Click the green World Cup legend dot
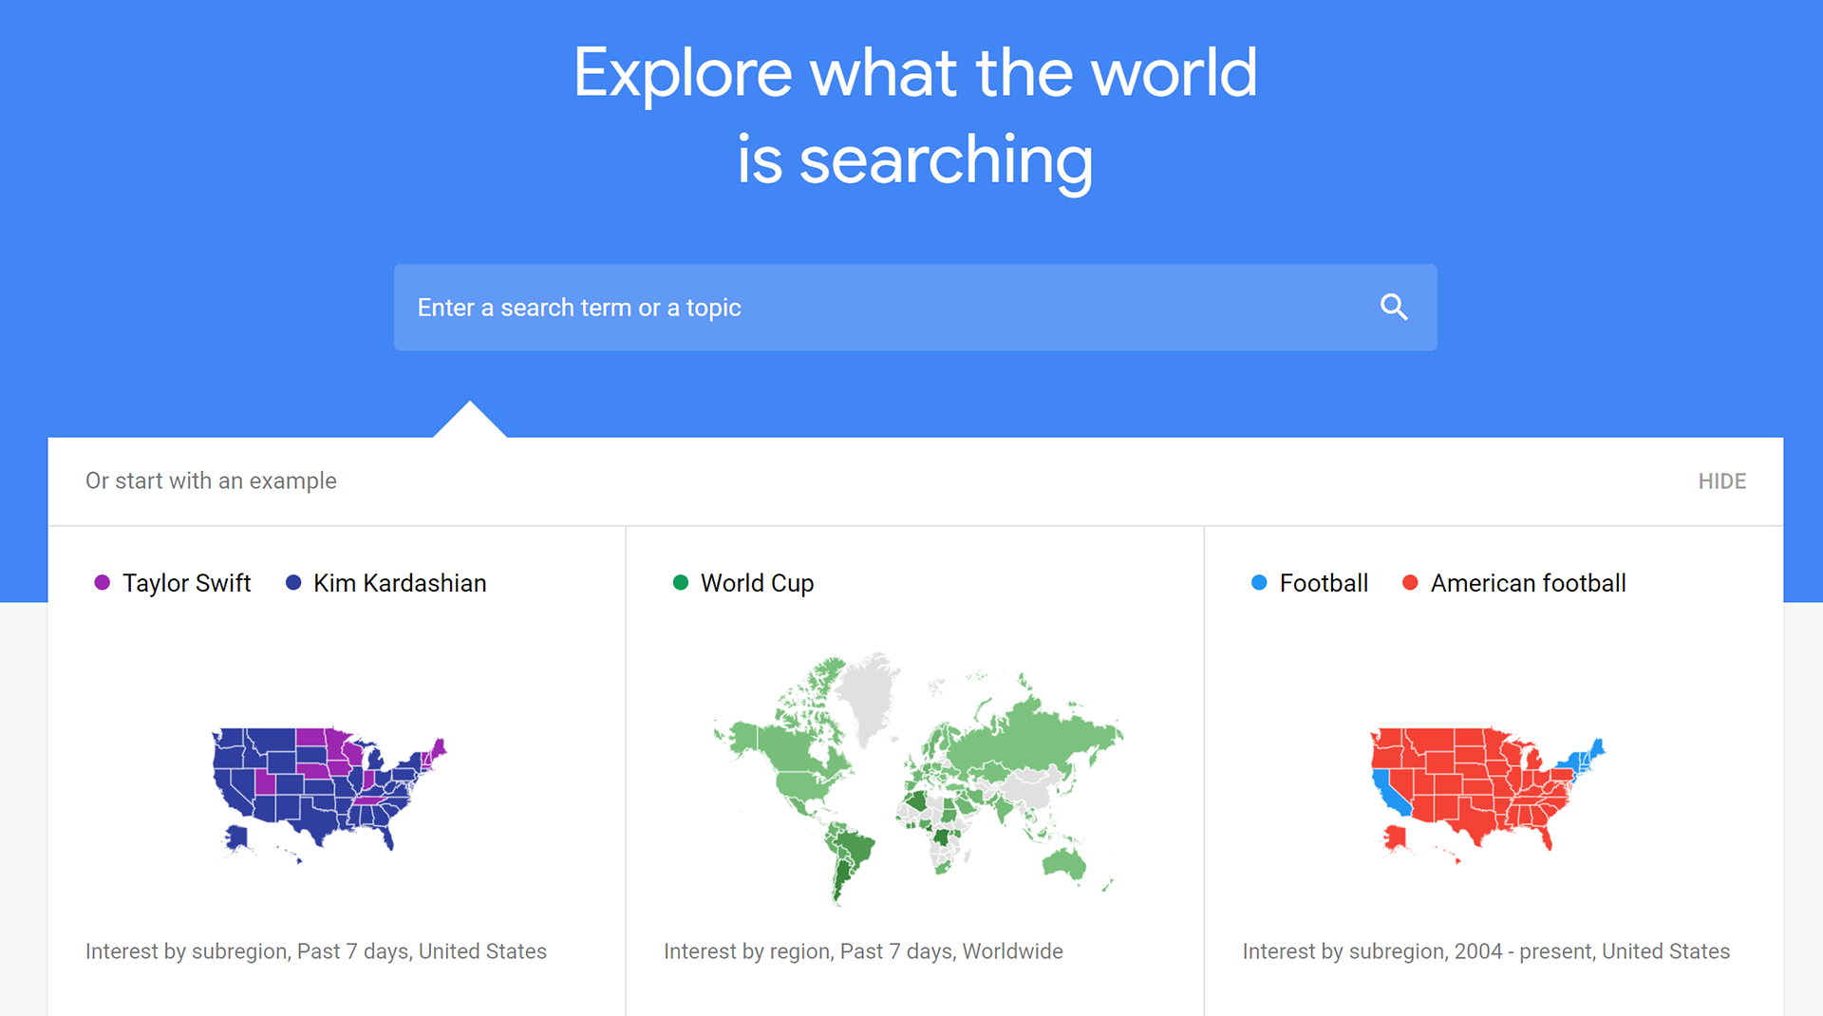This screenshot has width=1823, height=1016. [680, 582]
